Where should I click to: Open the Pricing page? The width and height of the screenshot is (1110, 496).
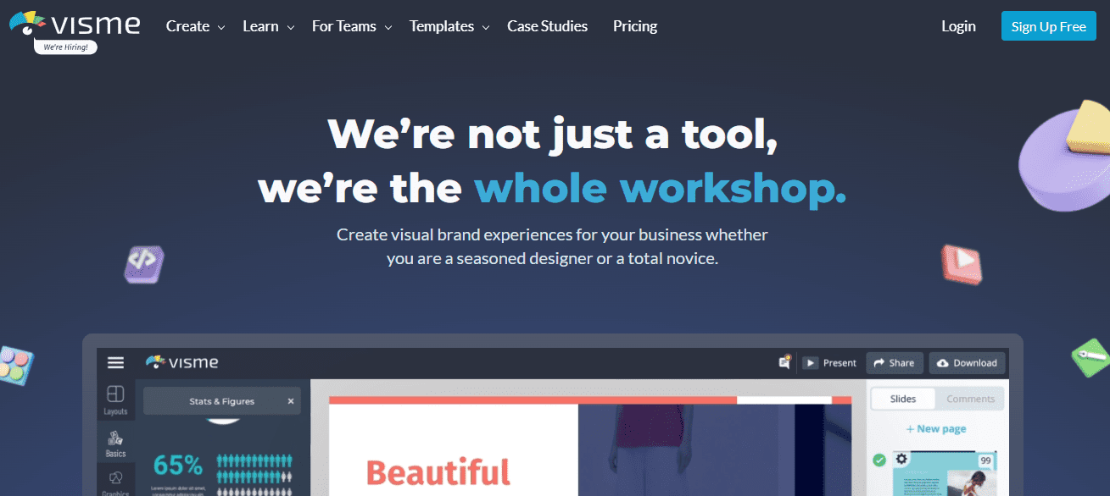635,26
